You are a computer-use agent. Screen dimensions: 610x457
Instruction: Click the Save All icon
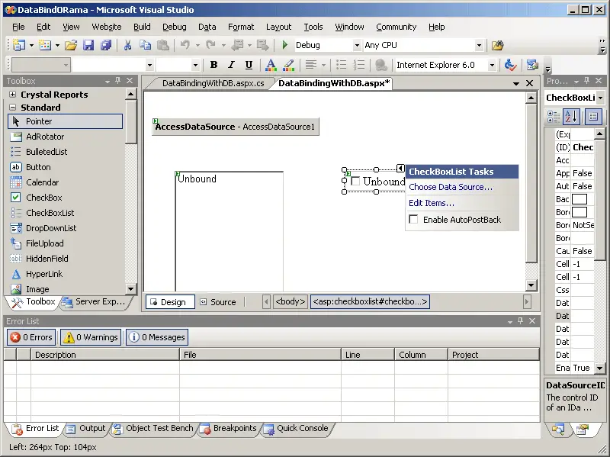(106, 45)
